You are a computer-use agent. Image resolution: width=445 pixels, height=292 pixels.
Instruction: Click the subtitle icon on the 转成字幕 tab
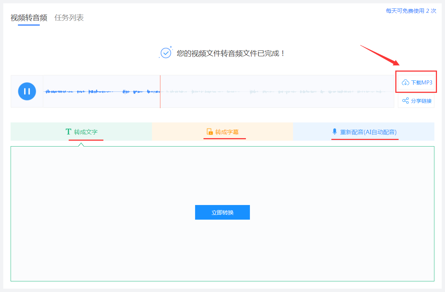click(x=209, y=132)
